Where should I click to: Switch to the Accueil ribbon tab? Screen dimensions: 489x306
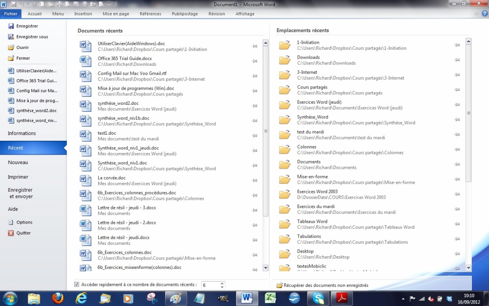[x=35, y=13]
